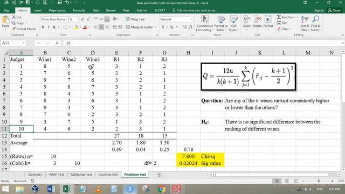Toggle align right

[107, 27]
